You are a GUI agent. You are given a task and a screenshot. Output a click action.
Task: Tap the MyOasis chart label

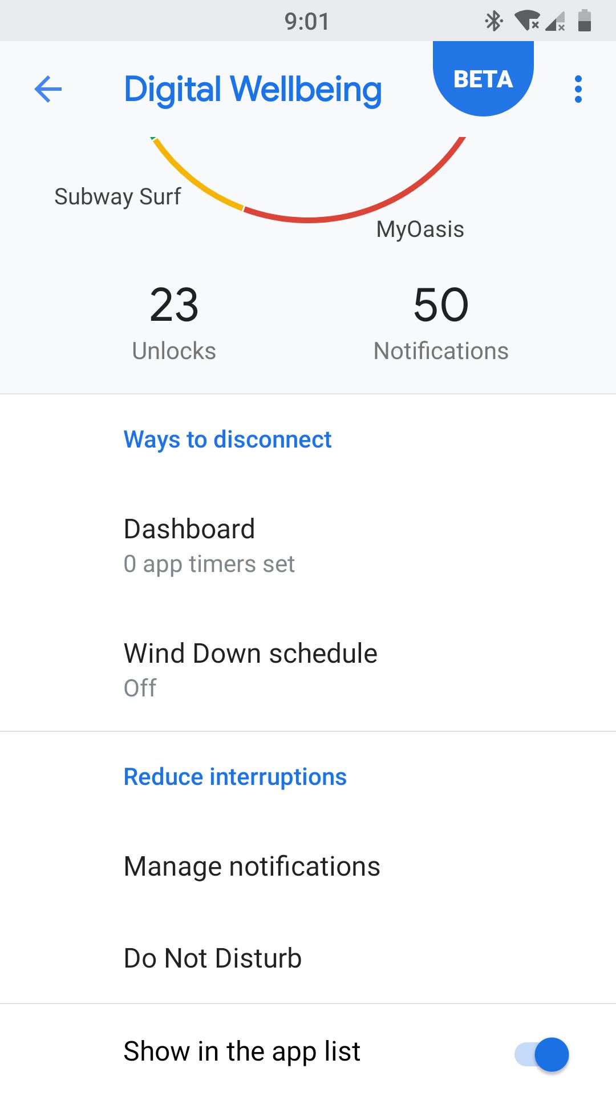(x=420, y=229)
